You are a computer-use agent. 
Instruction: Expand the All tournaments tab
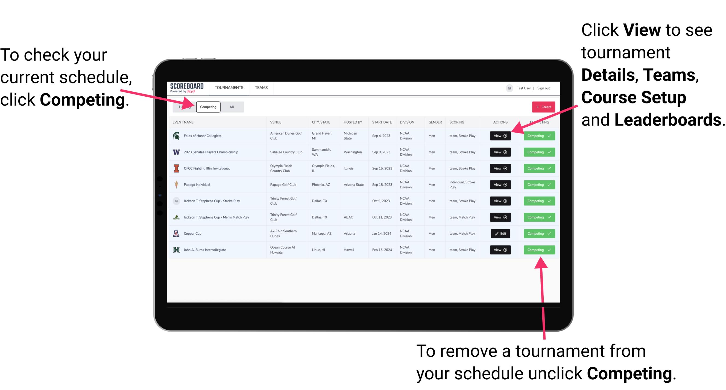pyautogui.click(x=231, y=107)
